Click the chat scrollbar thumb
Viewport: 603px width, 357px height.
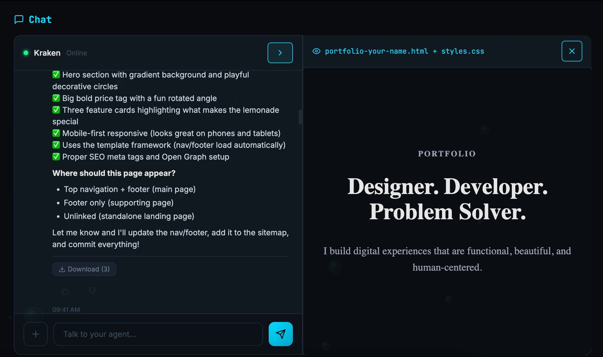(x=300, y=117)
